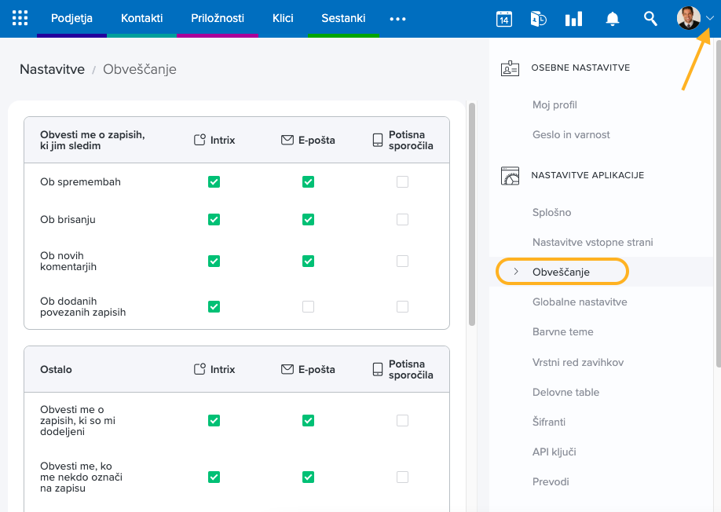721x512 pixels.
Task: Click the chevron beside Obveščanje
Action: 515,272
